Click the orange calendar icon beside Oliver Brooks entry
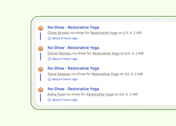176x126 pixels. 41,28
